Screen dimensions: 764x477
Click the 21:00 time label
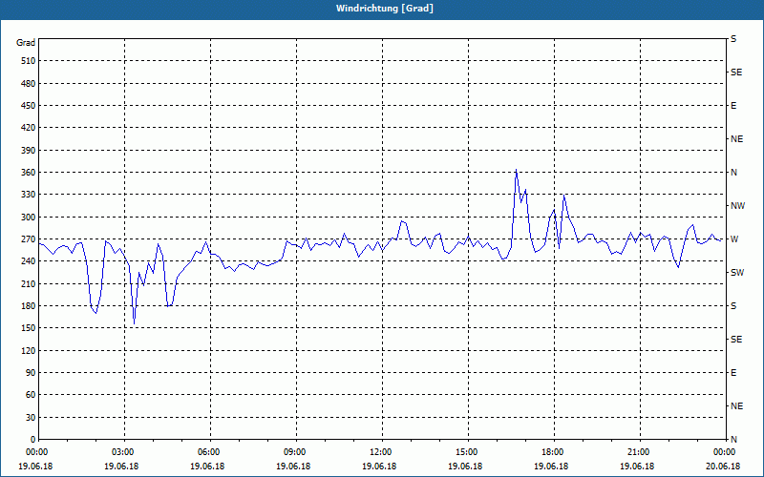point(640,452)
